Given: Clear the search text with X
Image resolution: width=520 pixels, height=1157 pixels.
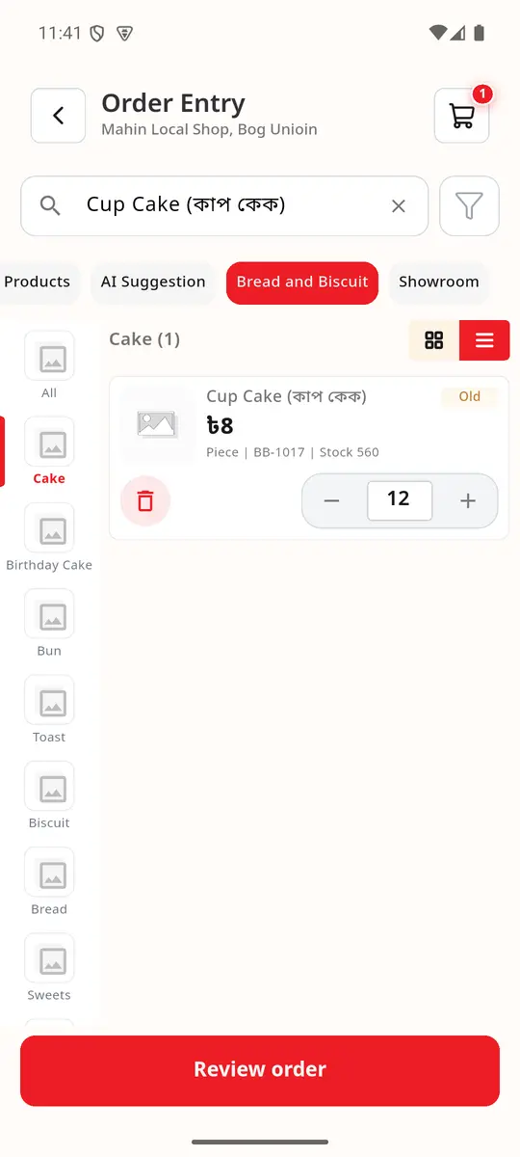Looking at the screenshot, I should 398,205.
